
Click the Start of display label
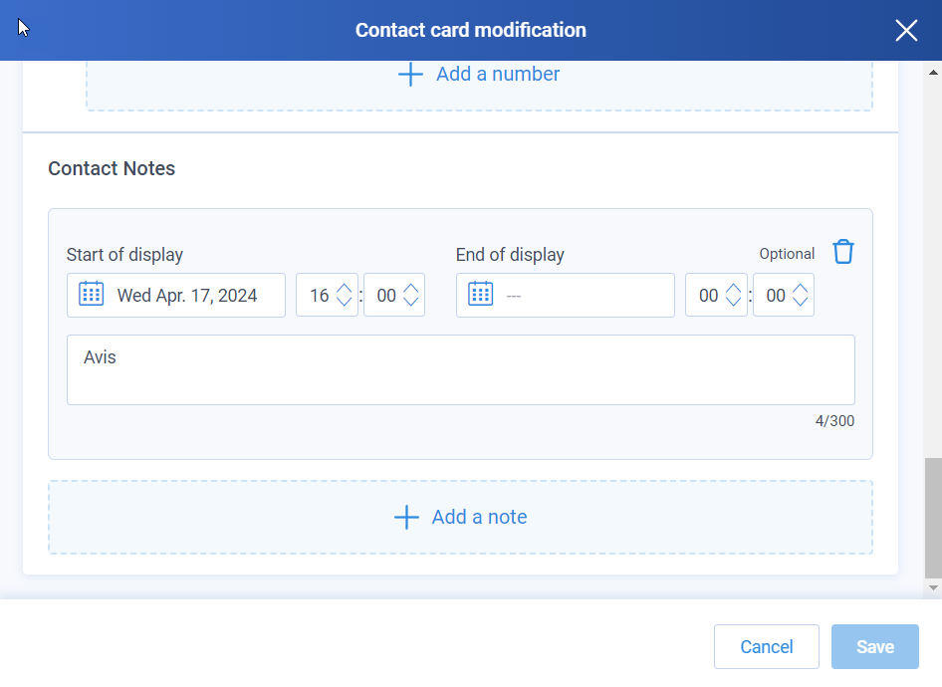[124, 255]
